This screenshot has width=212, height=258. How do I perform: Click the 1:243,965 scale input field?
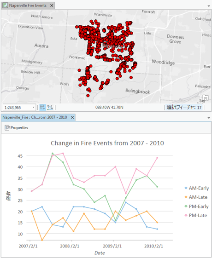point(18,108)
